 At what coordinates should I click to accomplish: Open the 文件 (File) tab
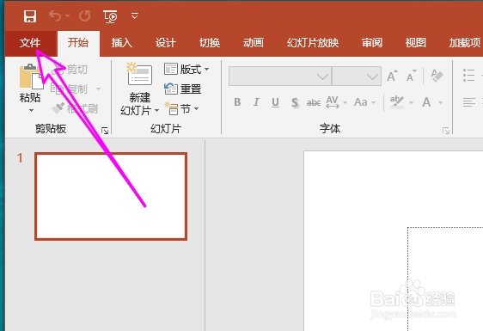30,43
